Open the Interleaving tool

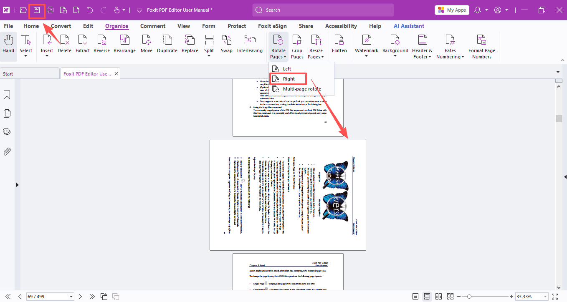(x=250, y=45)
